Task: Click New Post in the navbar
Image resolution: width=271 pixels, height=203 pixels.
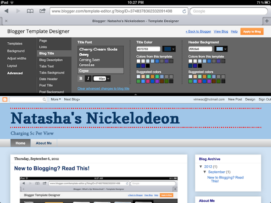Action: coord(235,99)
